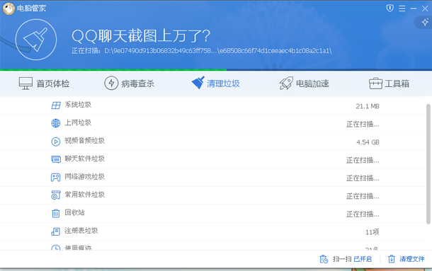Switch to the 首页体检 tab

pos(45,83)
